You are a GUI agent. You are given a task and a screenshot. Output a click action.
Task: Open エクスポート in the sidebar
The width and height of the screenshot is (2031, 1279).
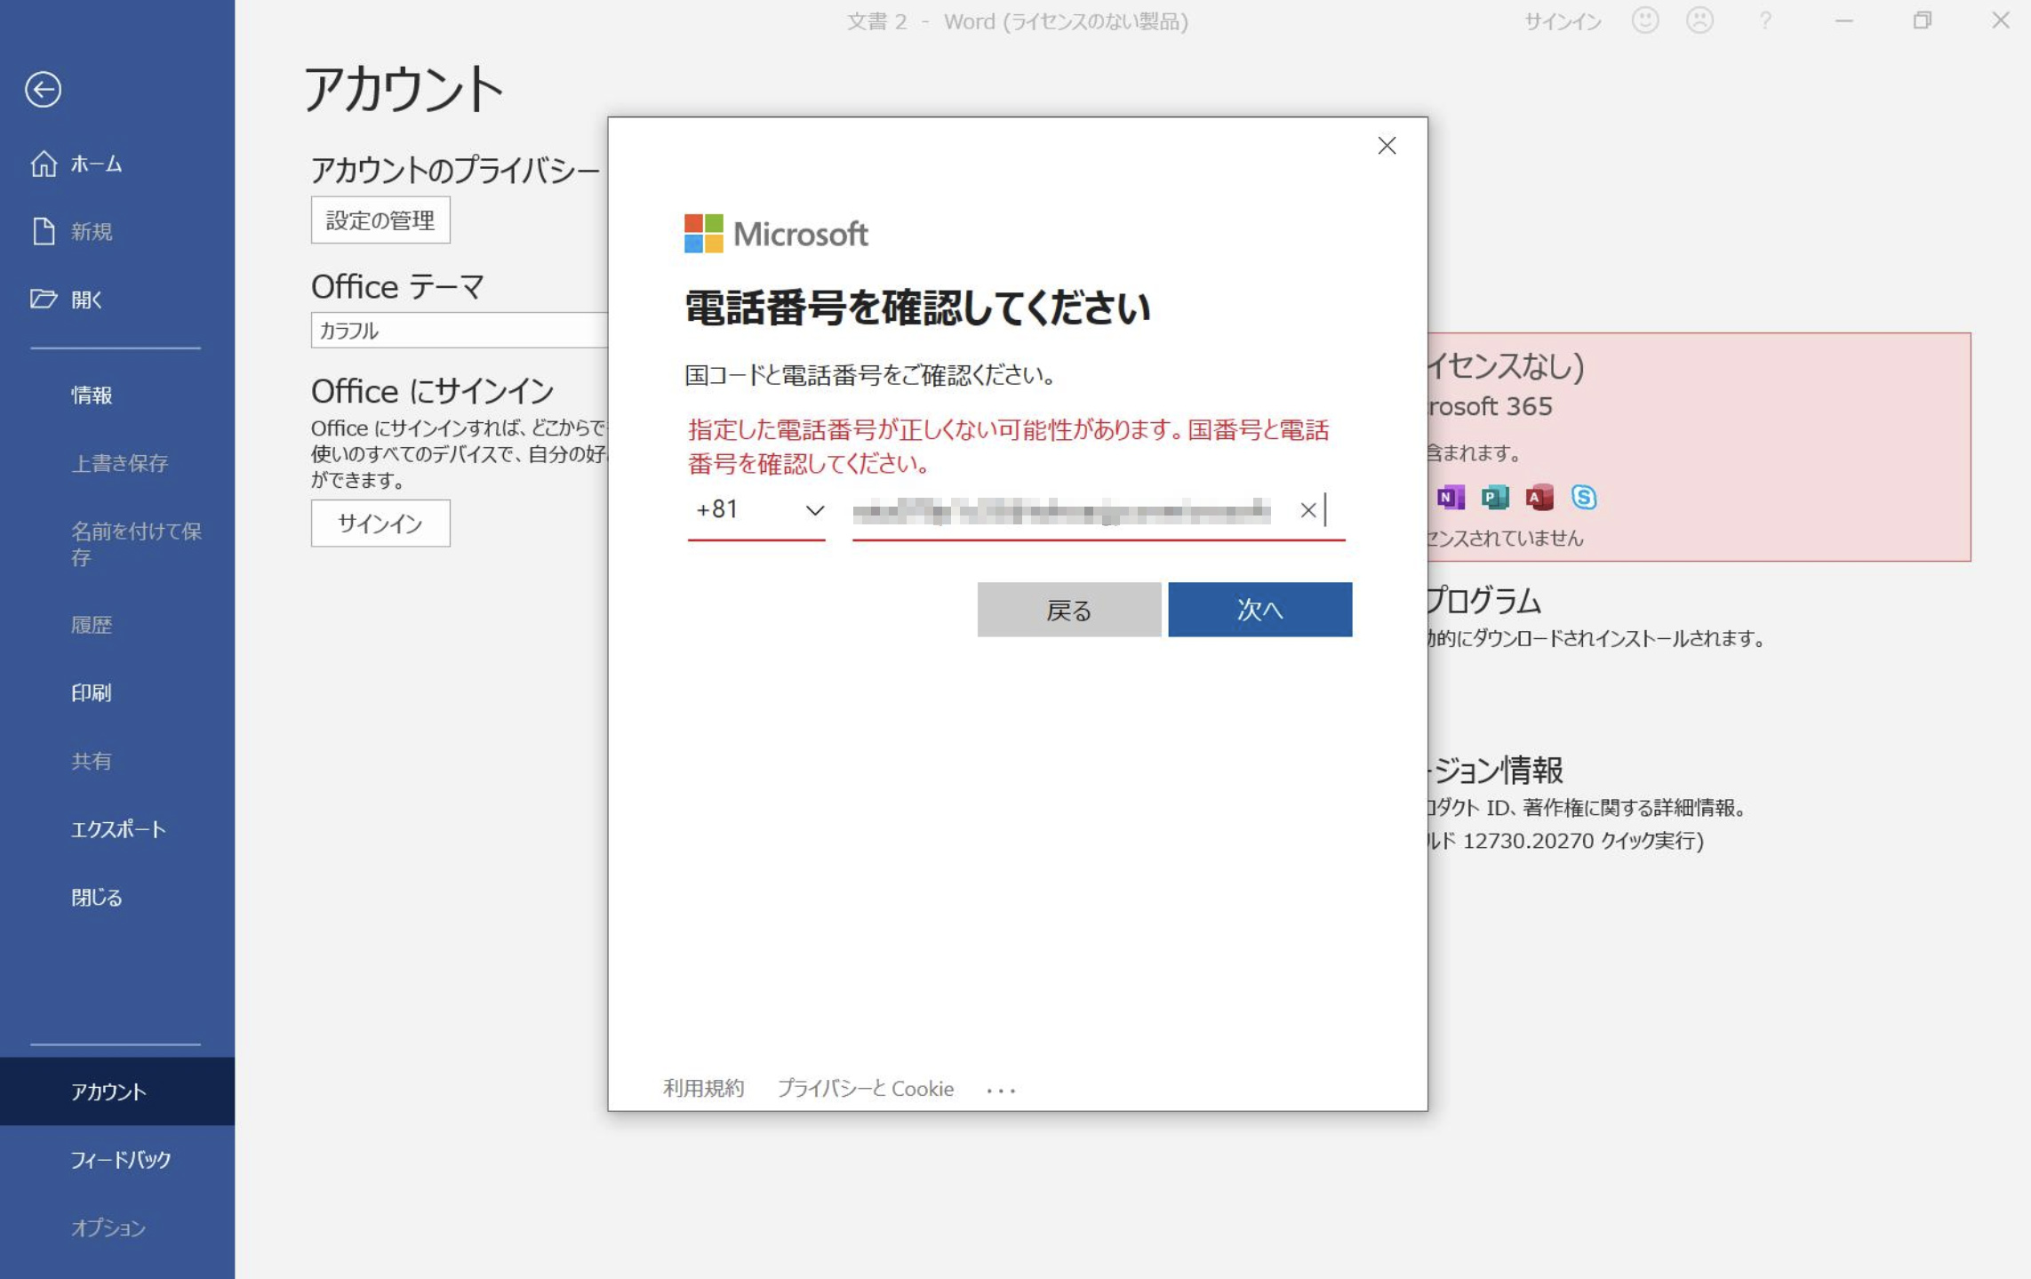(117, 829)
